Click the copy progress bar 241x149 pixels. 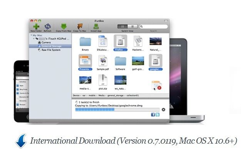[x=117, y=110]
